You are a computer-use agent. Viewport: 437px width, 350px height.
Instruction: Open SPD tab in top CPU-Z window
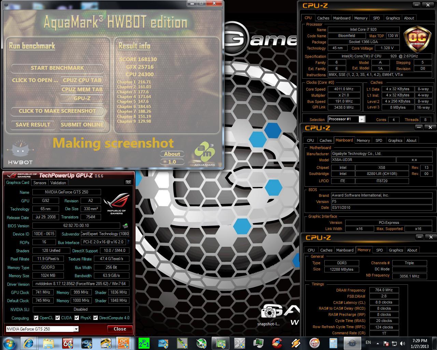tap(376, 18)
